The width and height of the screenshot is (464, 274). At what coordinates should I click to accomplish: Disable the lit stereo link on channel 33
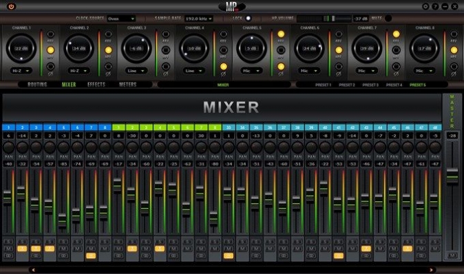point(229,255)
